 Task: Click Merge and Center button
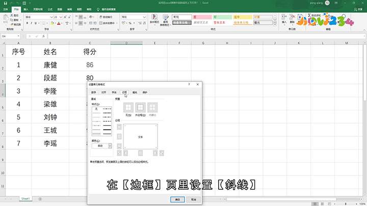tap(107, 23)
